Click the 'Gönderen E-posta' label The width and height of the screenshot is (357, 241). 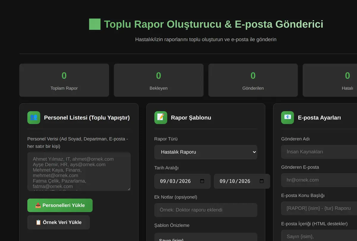point(300,167)
